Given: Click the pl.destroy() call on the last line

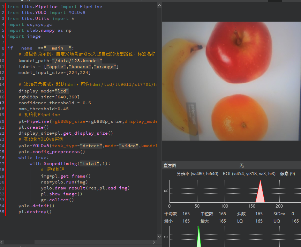Looking at the screenshot, I should pos(35,212).
